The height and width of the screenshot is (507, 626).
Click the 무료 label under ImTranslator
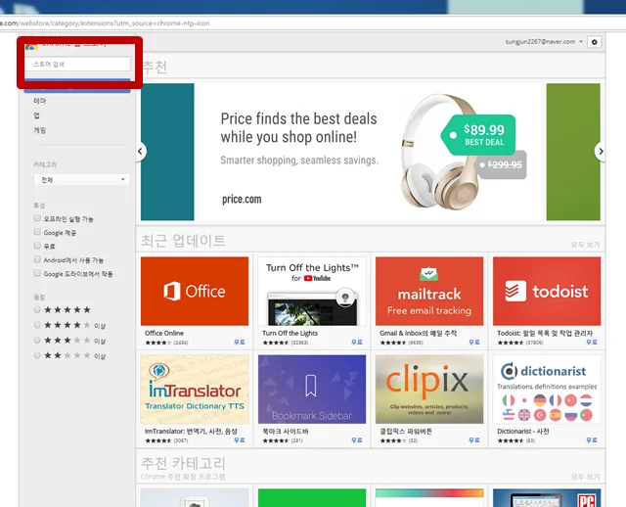tap(239, 440)
